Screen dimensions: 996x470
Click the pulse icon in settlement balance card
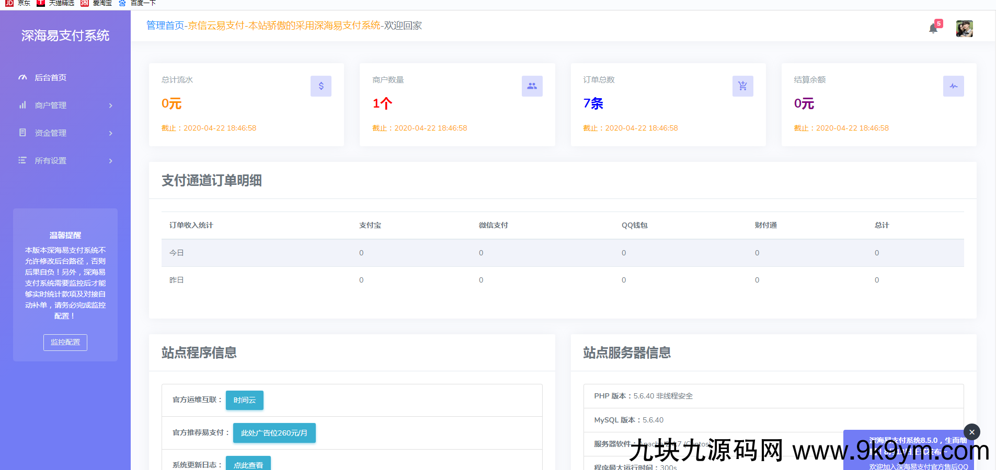click(953, 86)
